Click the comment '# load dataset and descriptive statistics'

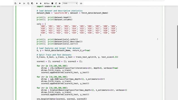click(x=60, y=11)
